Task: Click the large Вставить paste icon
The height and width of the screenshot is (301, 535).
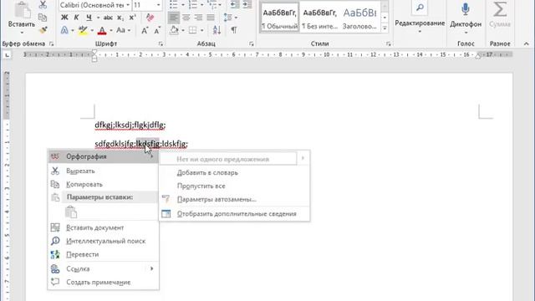Action: coord(22,11)
